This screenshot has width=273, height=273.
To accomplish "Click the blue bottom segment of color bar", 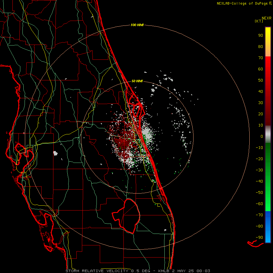I will pos(268,227).
